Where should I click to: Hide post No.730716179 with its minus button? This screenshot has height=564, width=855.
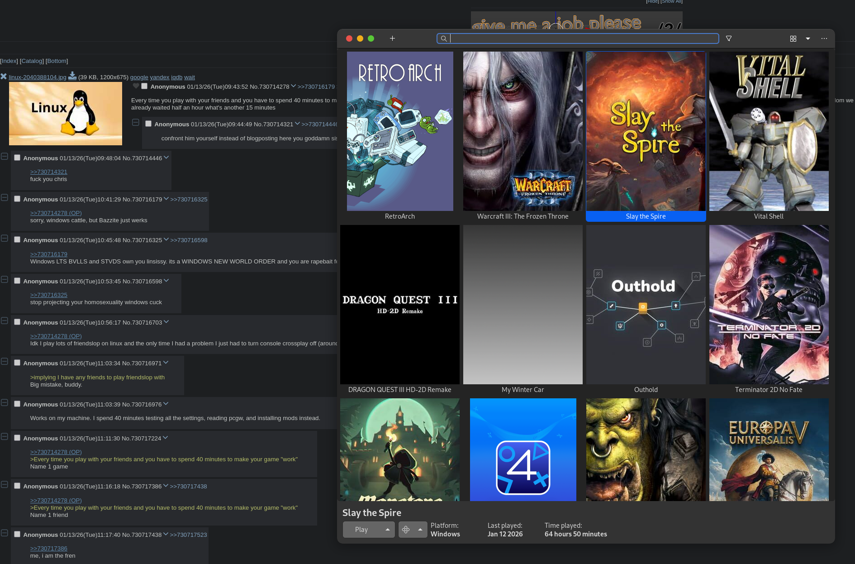pos(5,197)
